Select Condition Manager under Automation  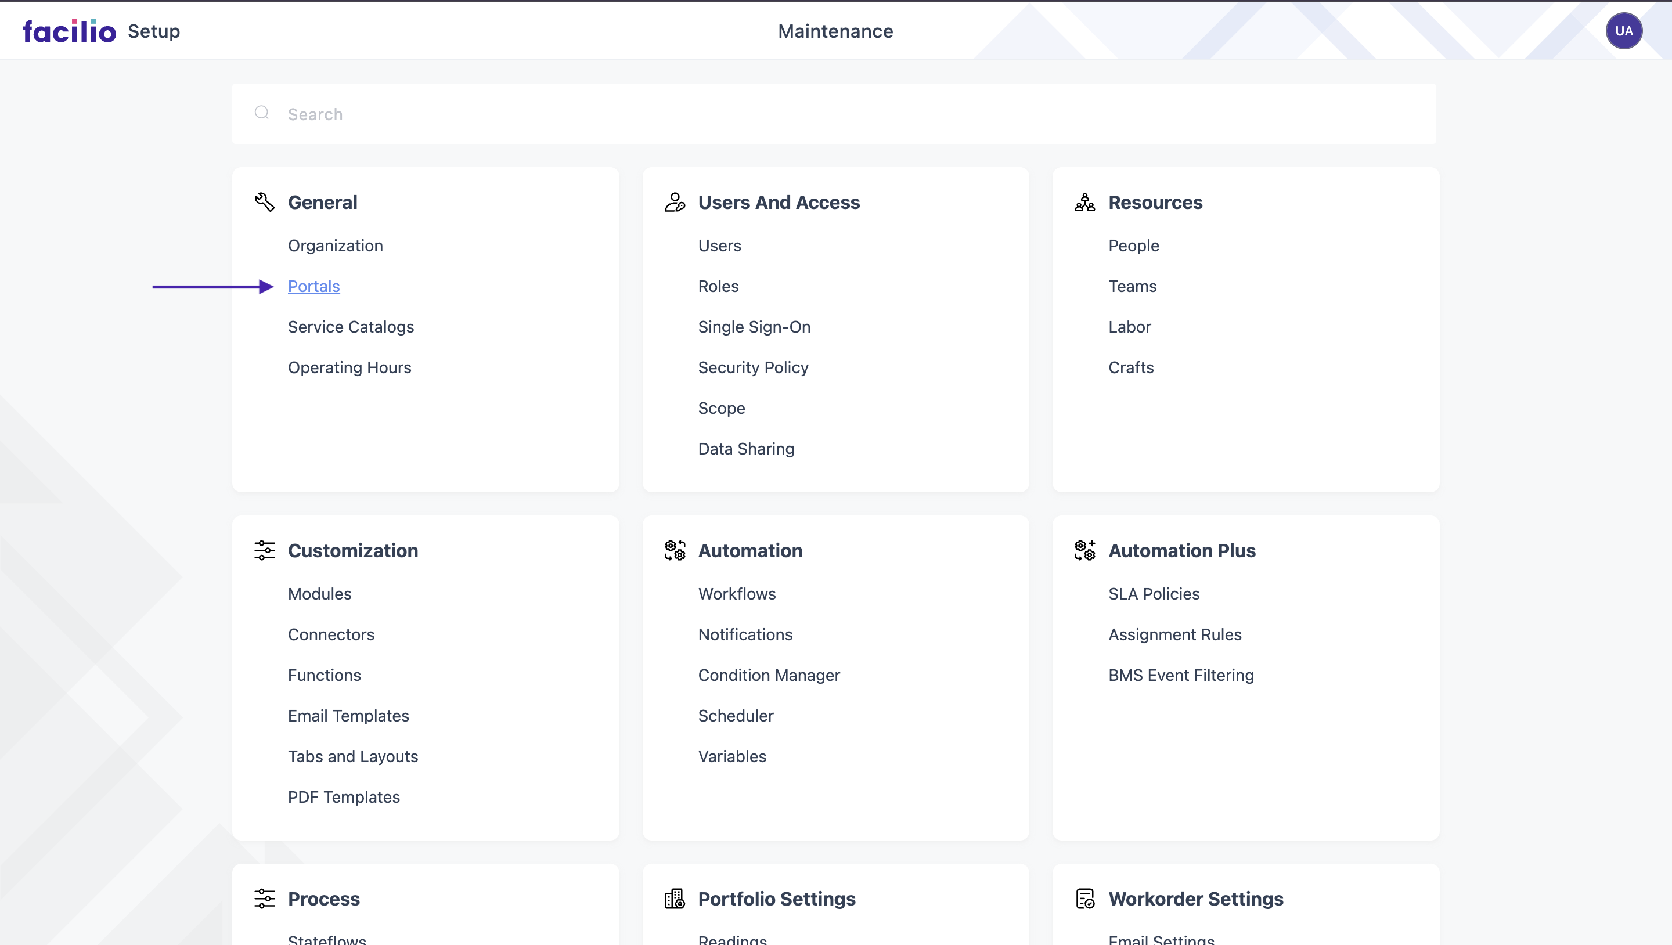(x=769, y=675)
